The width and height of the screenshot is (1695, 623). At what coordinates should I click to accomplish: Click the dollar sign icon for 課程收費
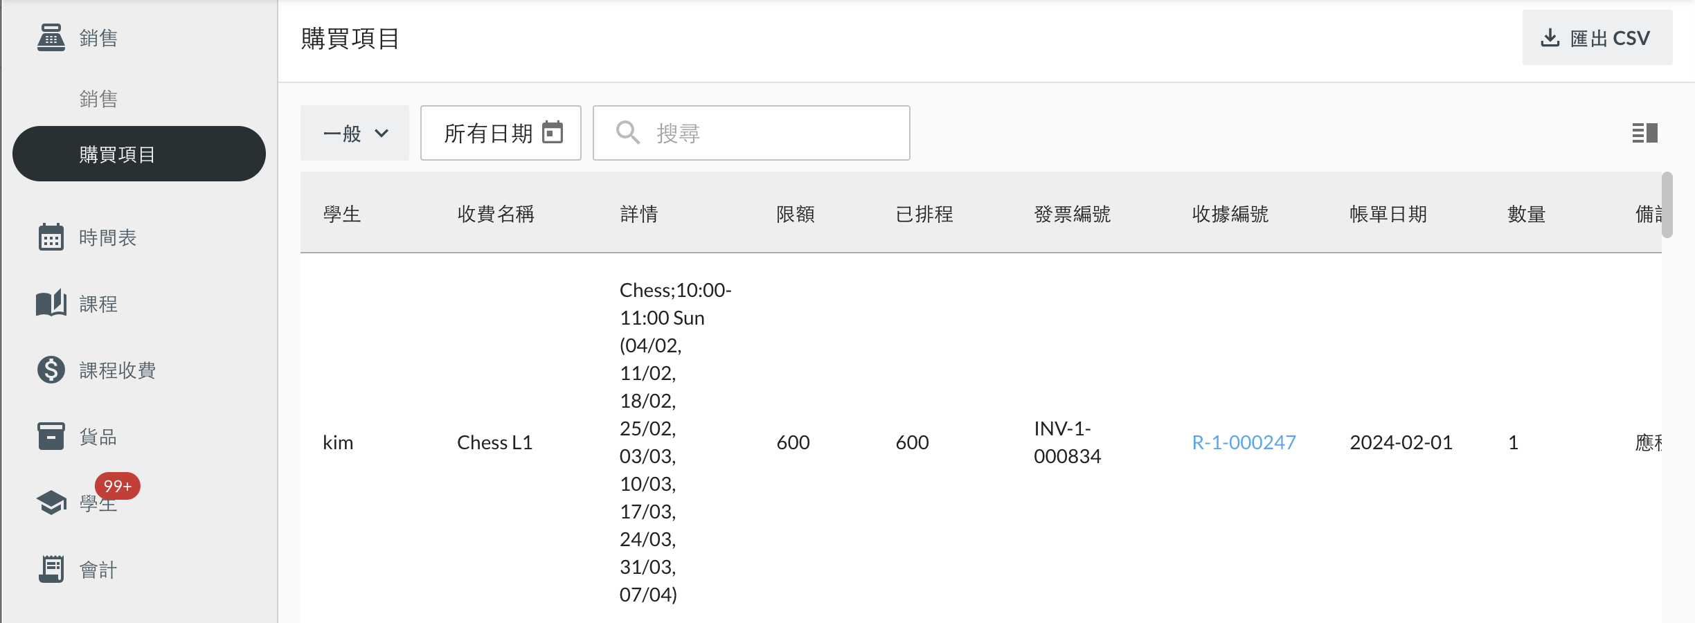(51, 370)
